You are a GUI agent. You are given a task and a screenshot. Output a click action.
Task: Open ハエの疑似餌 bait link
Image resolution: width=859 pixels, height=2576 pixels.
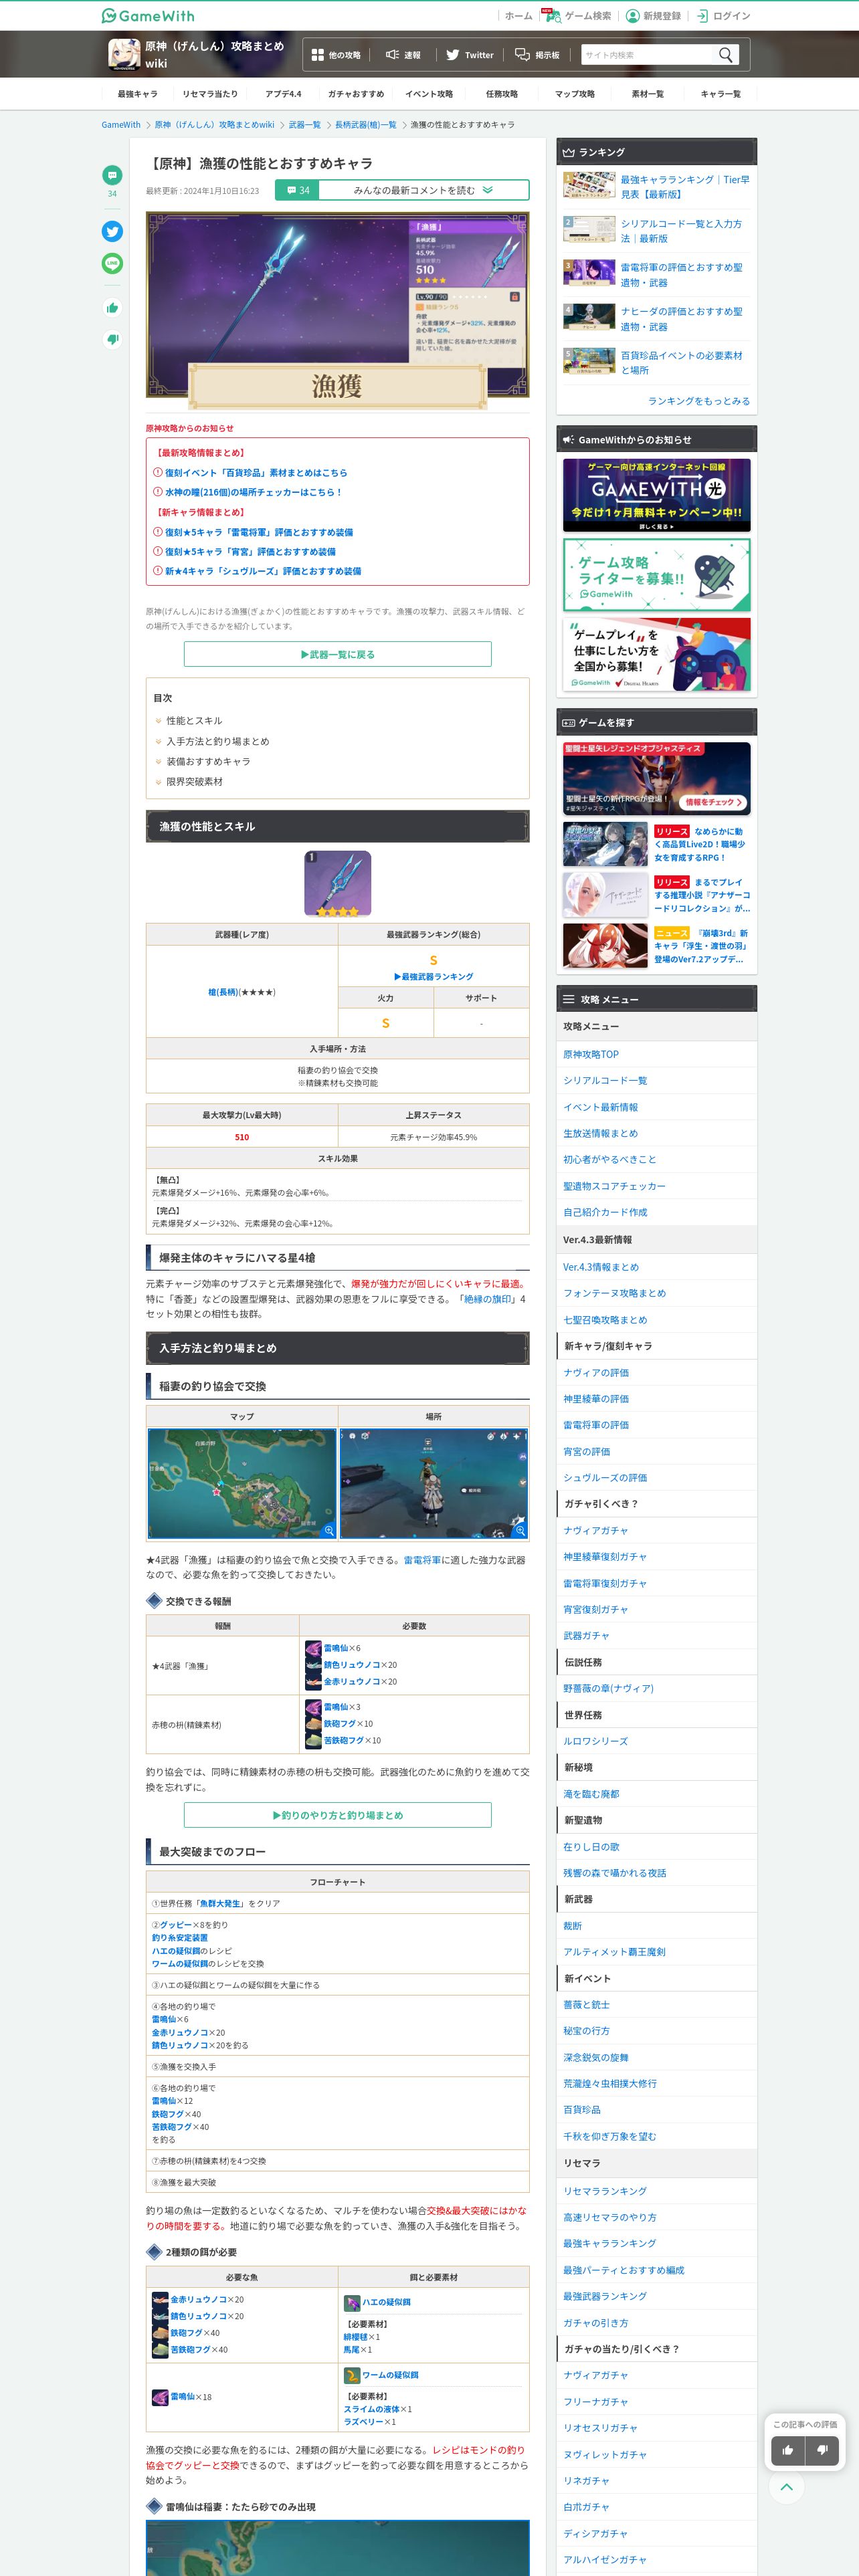pyautogui.click(x=386, y=2302)
